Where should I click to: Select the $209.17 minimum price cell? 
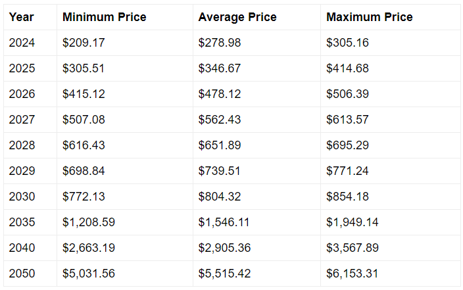[125, 43]
